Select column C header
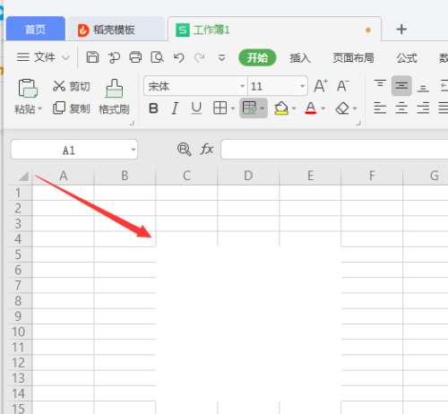 (x=186, y=176)
